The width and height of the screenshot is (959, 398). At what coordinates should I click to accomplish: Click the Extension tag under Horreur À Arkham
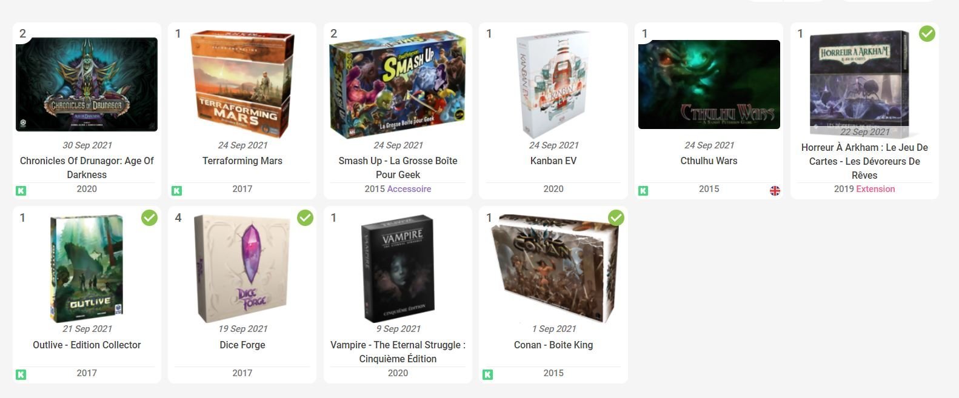[875, 189]
